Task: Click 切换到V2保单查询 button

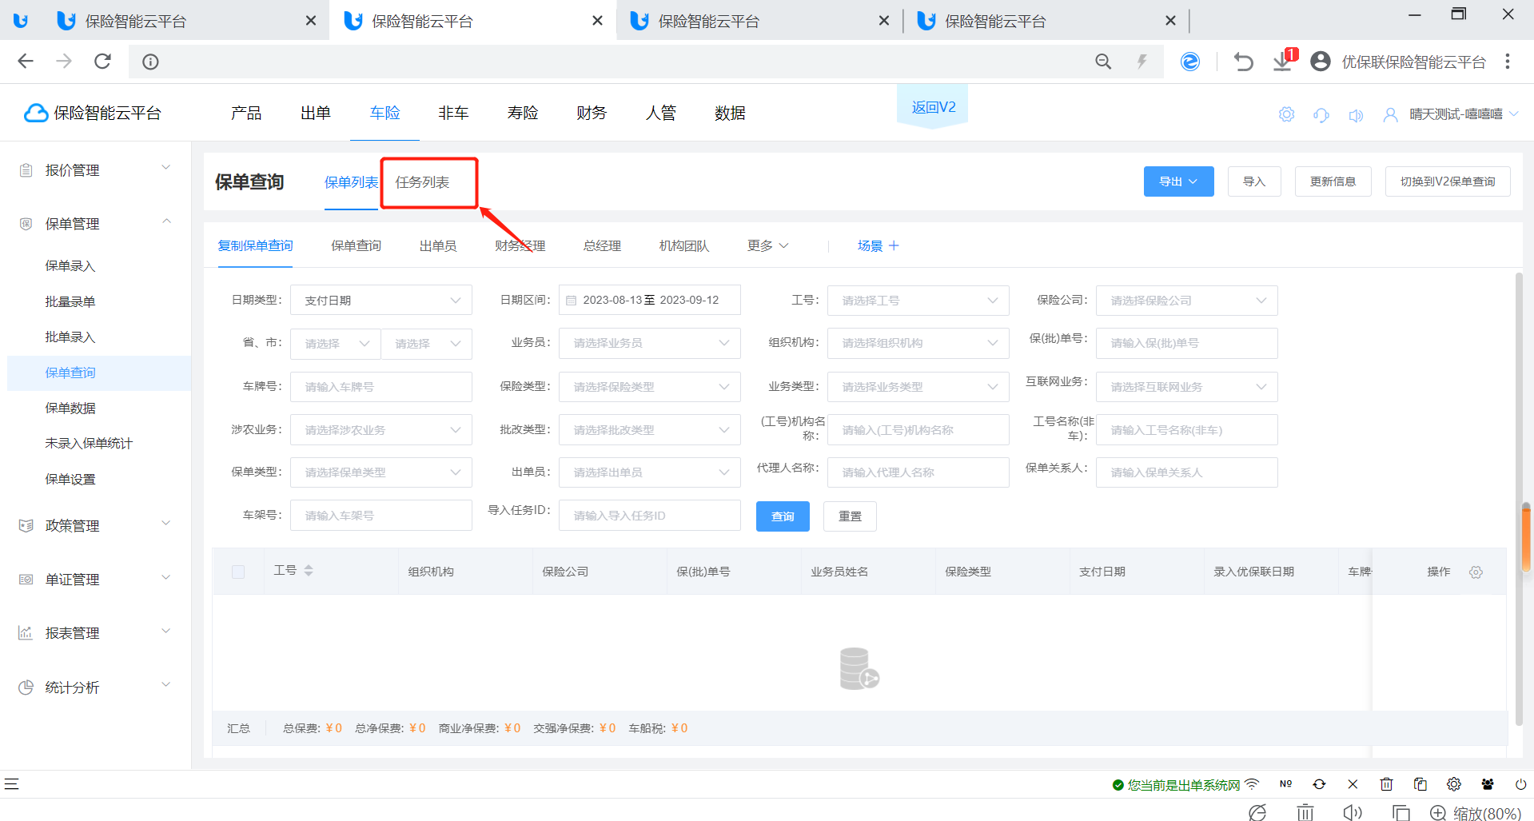Action: [x=1448, y=181]
